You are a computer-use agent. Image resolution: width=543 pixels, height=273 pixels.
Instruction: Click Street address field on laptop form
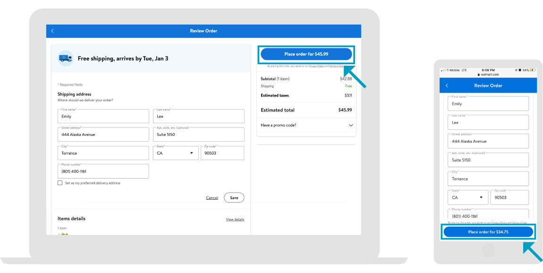tap(103, 135)
